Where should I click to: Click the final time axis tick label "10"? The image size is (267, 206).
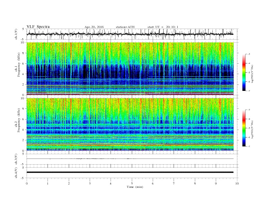click(237, 183)
